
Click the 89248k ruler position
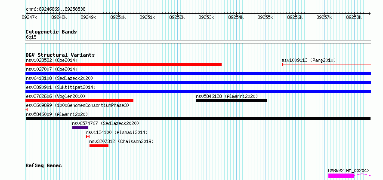59,17
